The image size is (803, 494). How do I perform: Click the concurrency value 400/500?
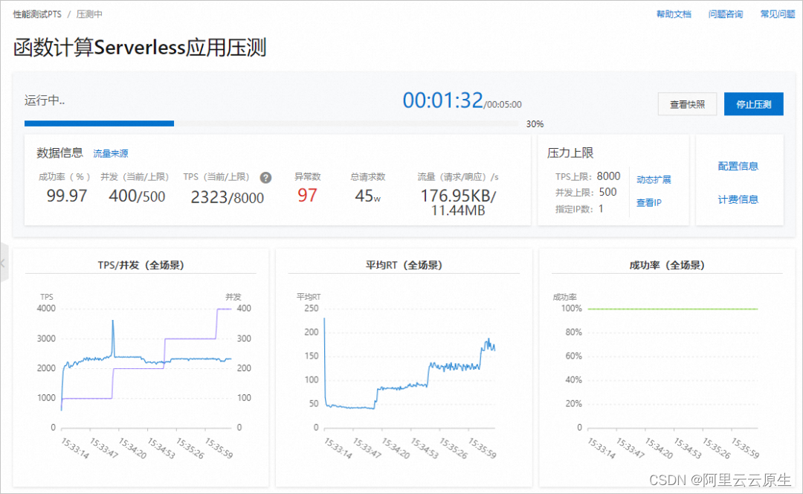tap(137, 196)
